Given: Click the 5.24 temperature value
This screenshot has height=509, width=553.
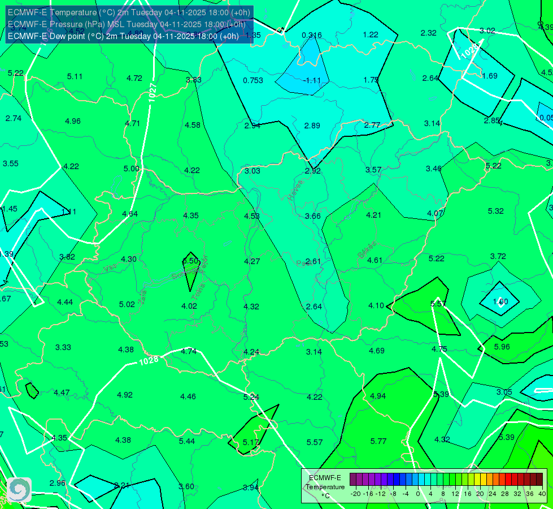Looking at the screenshot, I should [x=251, y=397].
